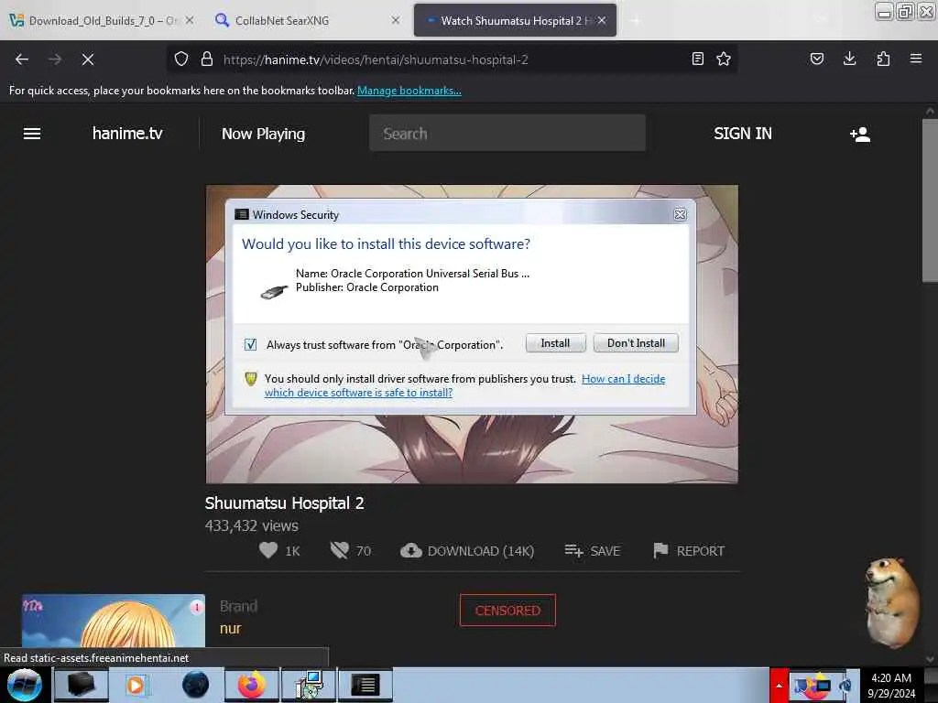
Task: Open Firefox application hamburger menu
Action: tap(916, 59)
